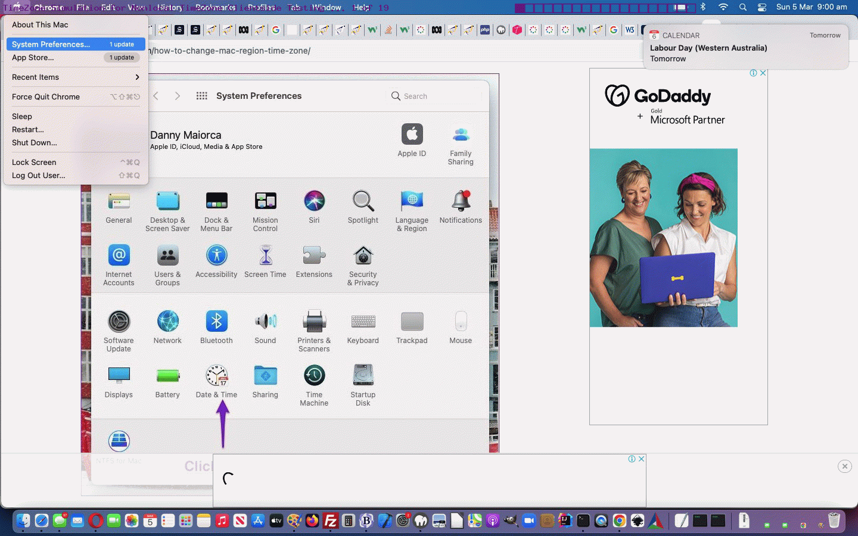Open Users & Groups pane

(167, 255)
